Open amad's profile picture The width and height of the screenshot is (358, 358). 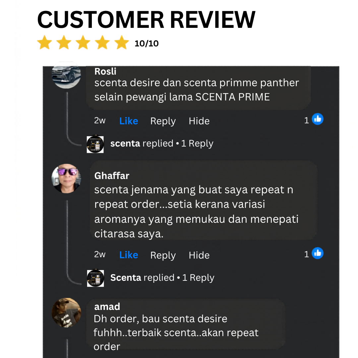(66, 313)
